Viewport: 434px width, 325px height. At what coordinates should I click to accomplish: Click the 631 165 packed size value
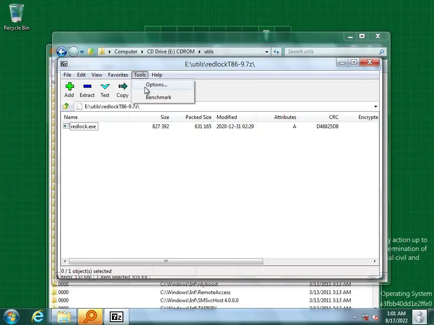(203, 127)
